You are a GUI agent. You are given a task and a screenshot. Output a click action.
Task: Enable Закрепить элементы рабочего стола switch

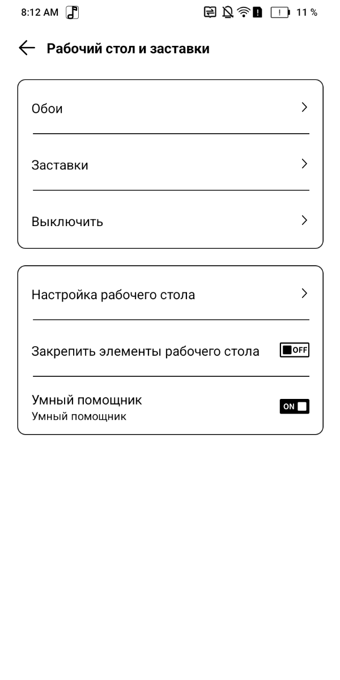point(294,350)
